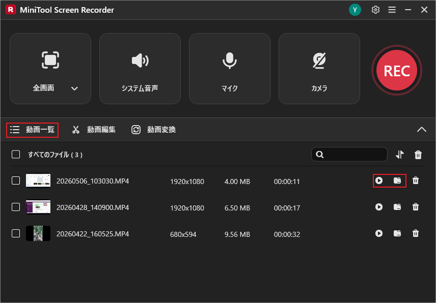Switch to the 動画変換 tab
This screenshot has height=303, width=436.
[x=153, y=130]
